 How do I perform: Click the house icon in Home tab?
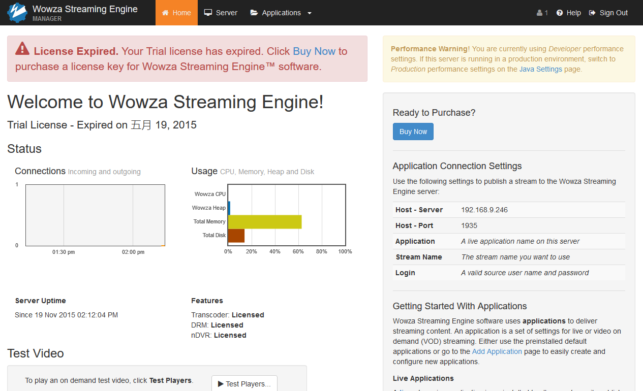coord(165,13)
